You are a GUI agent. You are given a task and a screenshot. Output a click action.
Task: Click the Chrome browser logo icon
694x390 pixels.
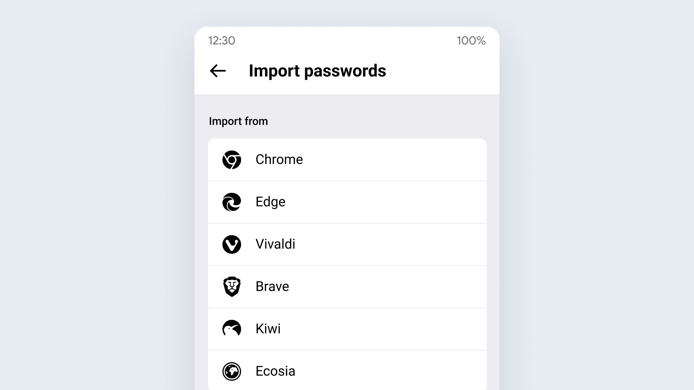click(232, 160)
